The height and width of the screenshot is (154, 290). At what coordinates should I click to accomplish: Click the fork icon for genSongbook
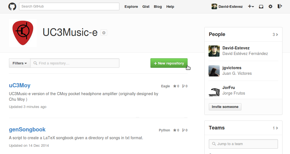pos(183,130)
